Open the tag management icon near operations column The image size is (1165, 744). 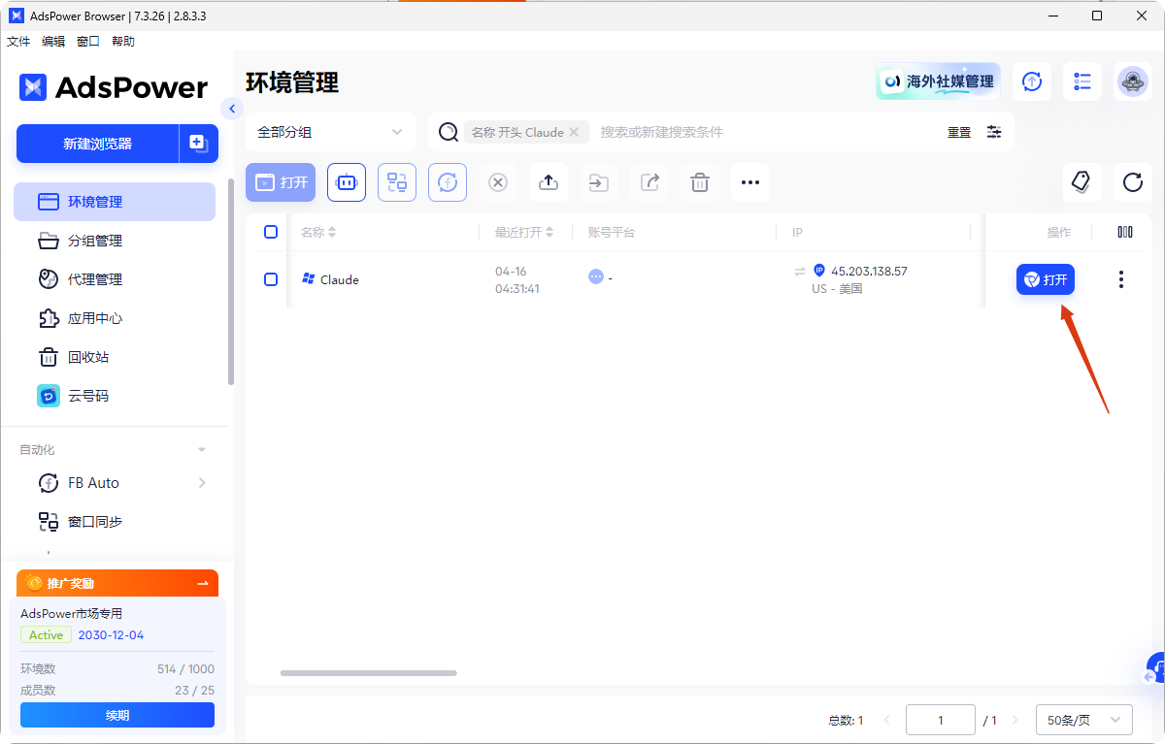coord(1081,182)
